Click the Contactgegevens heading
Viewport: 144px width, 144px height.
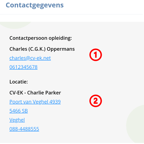(x=35, y=5)
